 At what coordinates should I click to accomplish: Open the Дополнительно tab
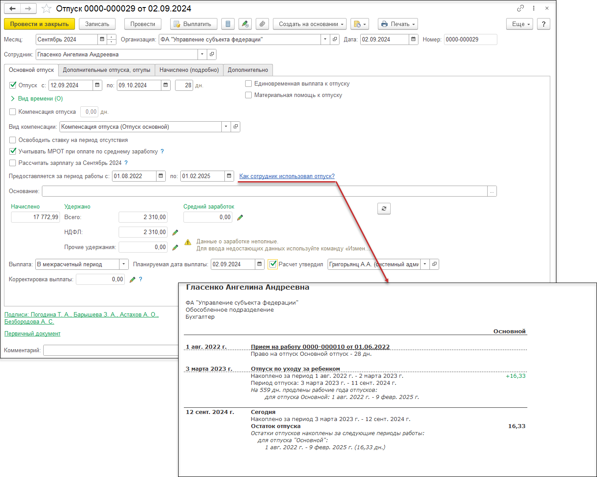248,70
